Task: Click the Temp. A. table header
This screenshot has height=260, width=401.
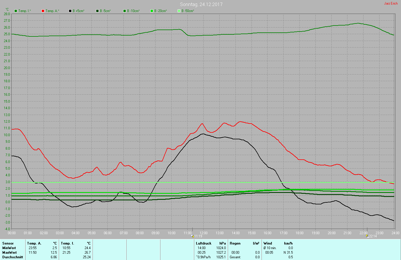Action: coord(34,243)
